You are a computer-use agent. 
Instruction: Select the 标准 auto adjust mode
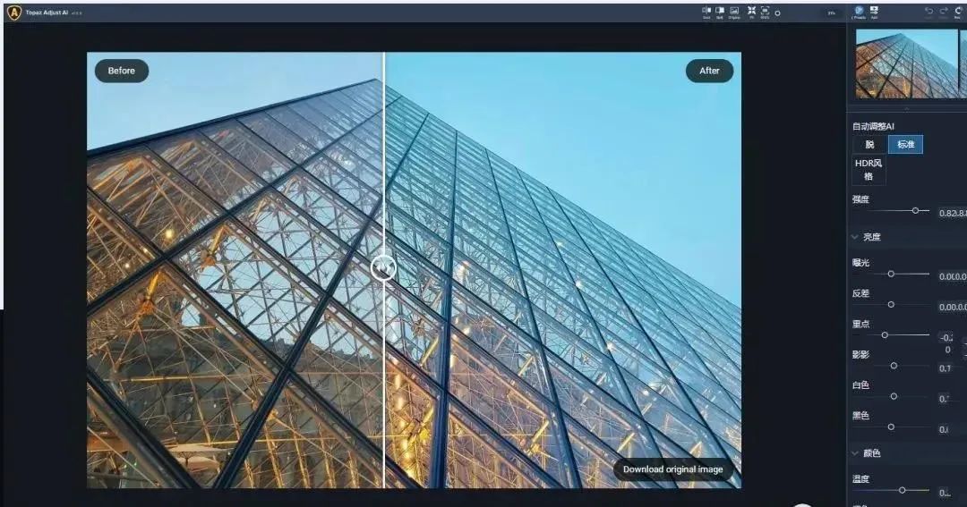905,144
